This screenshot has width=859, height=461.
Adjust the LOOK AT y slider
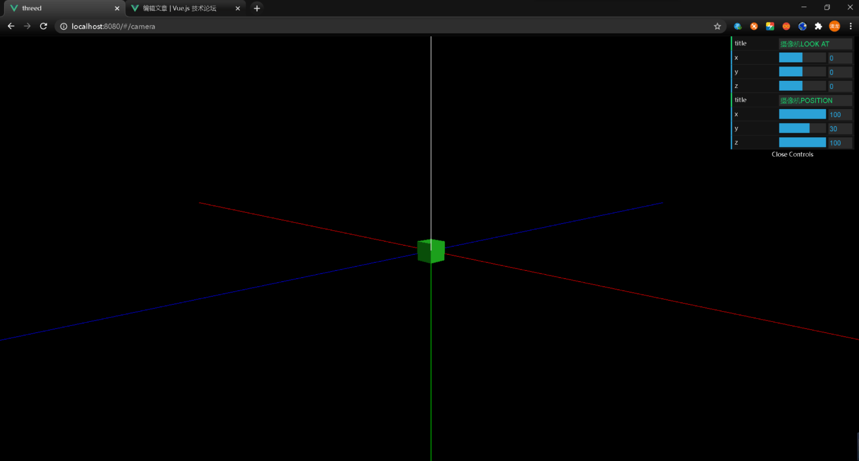coord(802,72)
